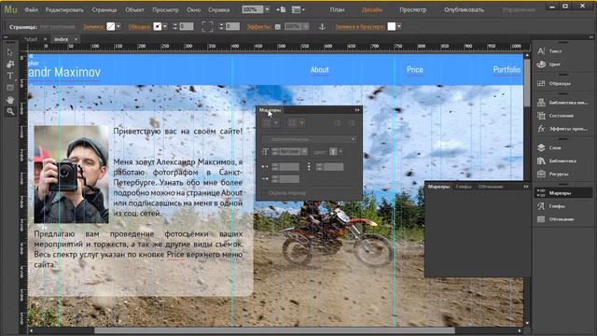This screenshot has width=597, height=336.
Task: Open the Редактировать menu
Action: (64, 10)
